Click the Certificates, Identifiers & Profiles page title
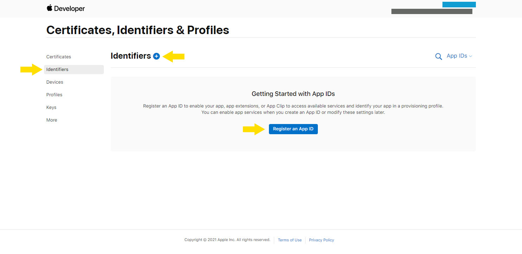Screen dimensions: 522x254 tap(138, 30)
